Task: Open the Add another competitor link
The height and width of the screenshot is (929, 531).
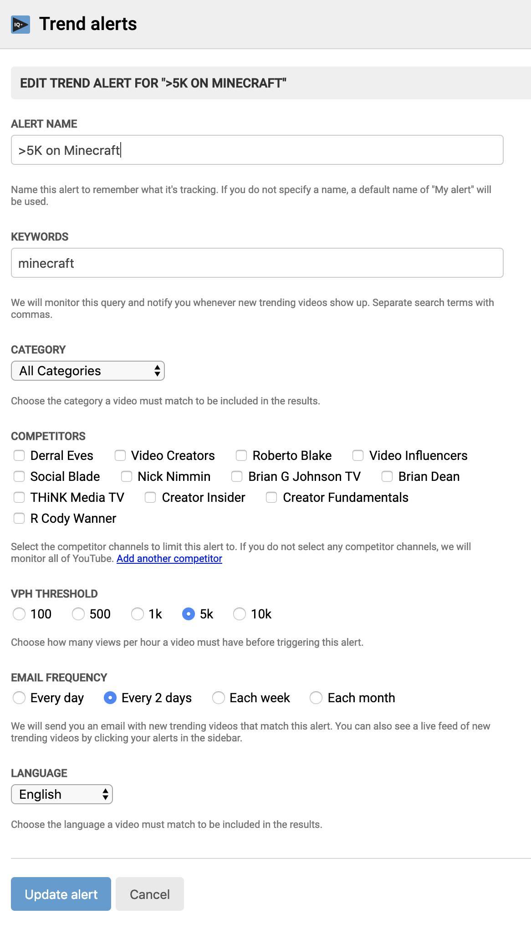Action: coord(169,558)
